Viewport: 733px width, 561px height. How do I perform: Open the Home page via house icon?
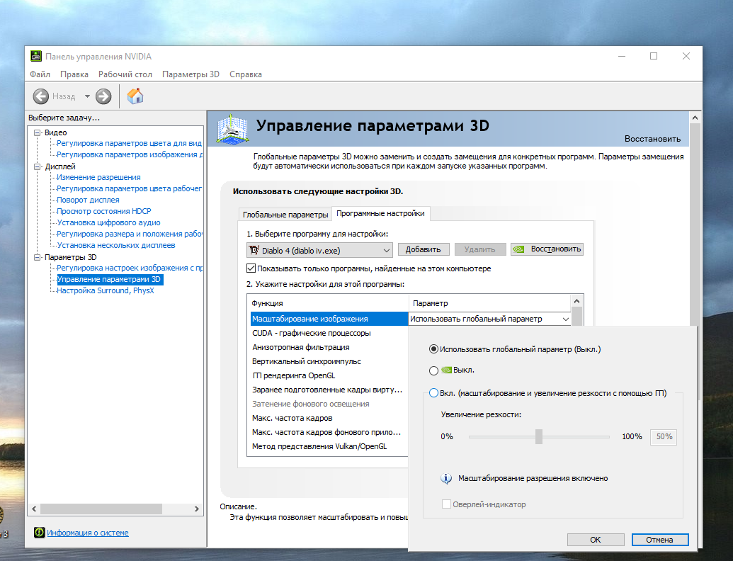pyautogui.click(x=135, y=96)
